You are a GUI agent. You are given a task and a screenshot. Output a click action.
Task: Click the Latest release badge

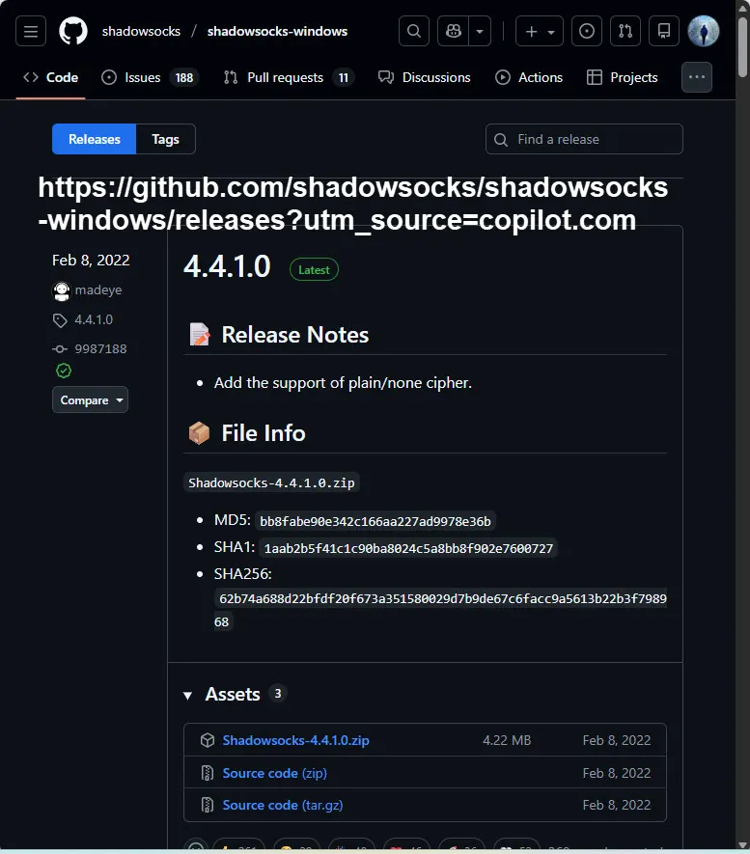[314, 269]
